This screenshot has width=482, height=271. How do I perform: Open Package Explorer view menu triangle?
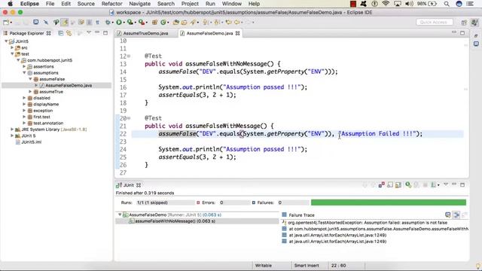tap(89, 32)
